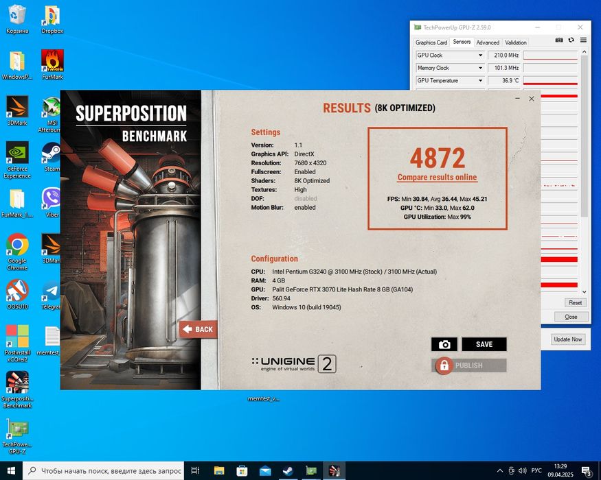Expand the GPU Temperature sensor dropdown
601x480 pixels.
[480, 80]
